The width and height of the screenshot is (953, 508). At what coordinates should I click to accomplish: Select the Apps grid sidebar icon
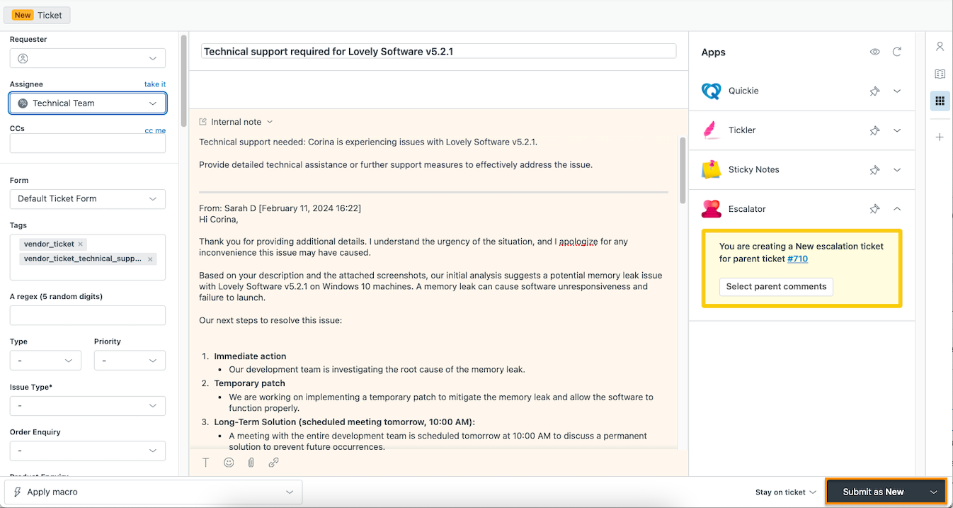(940, 101)
